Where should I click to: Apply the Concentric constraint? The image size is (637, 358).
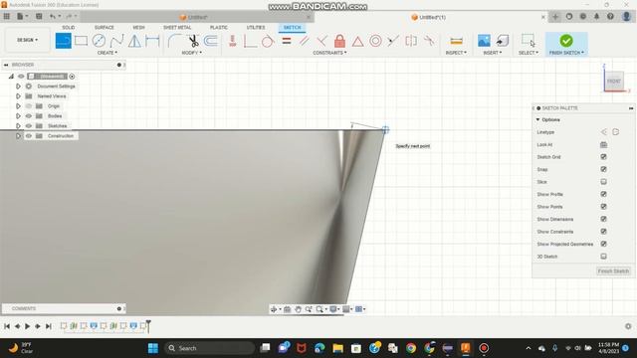point(375,41)
